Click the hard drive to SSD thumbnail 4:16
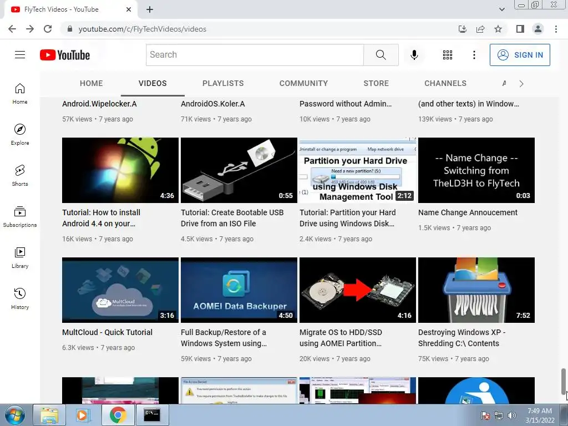The width and height of the screenshot is (568, 426). pyautogui.click(x=358, y=290)
